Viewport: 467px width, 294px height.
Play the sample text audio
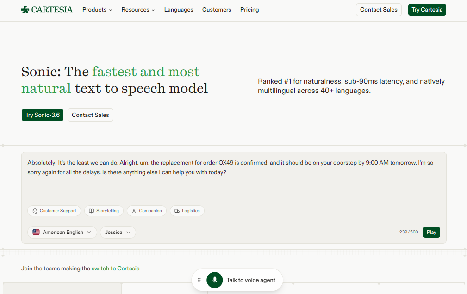431,232
